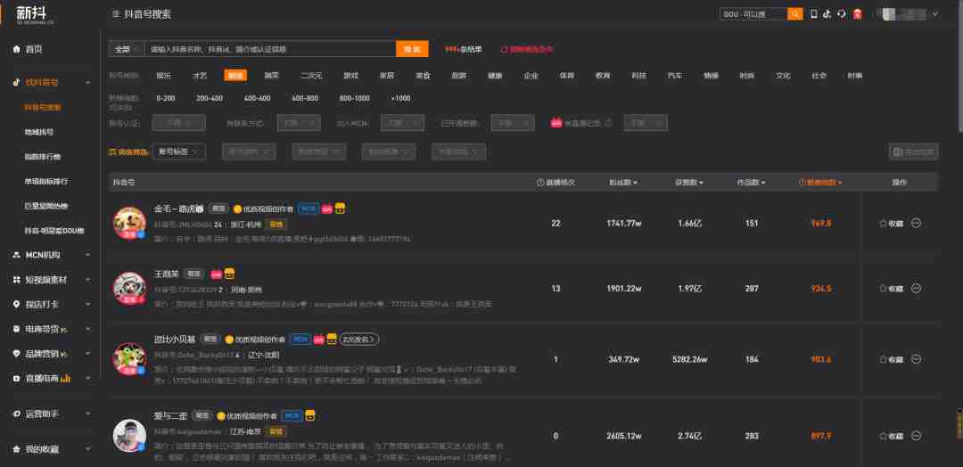Open customer service headset icon
The image size is (963, 467).
(x=842, y=14)
